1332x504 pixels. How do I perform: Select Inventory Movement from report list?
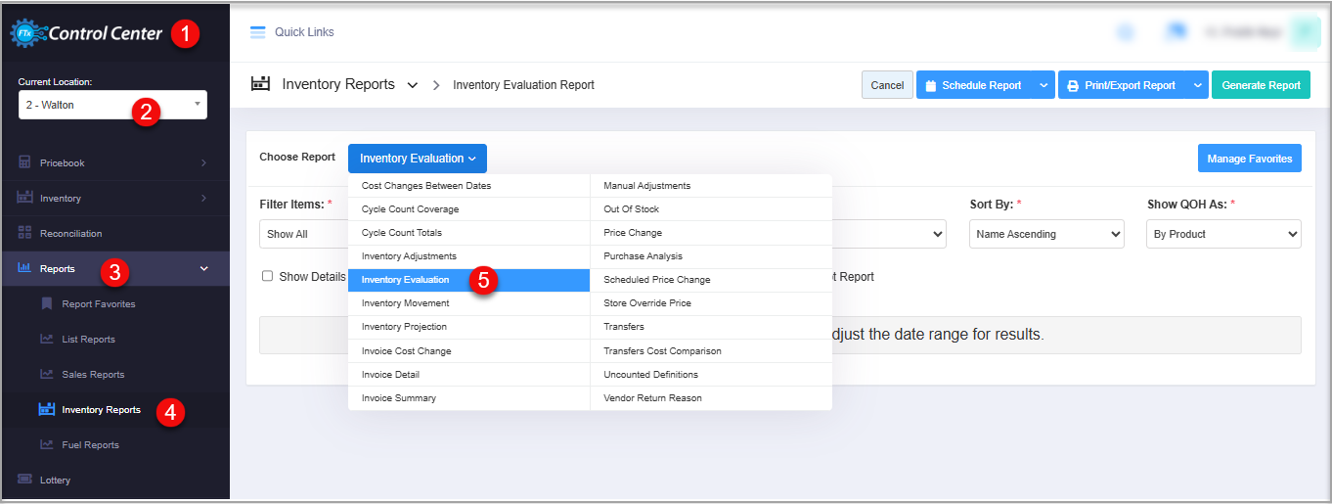405,303
